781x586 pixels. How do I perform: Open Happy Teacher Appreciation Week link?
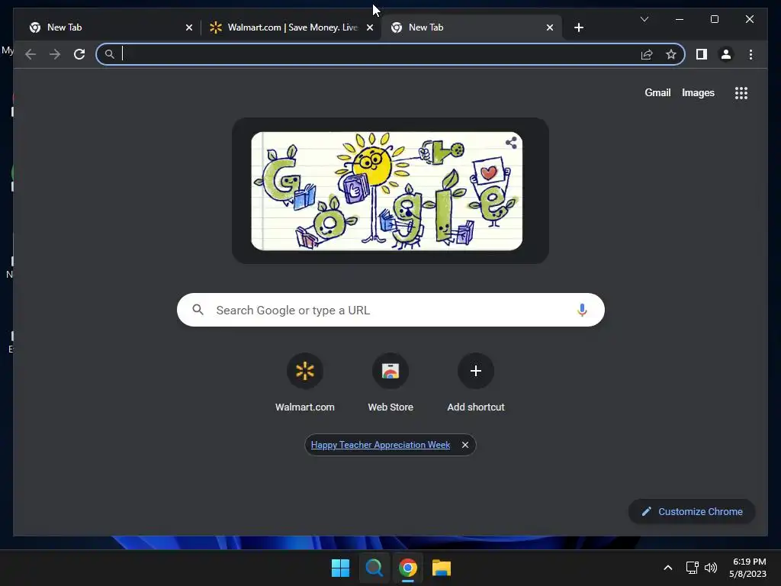pos(381,445)
